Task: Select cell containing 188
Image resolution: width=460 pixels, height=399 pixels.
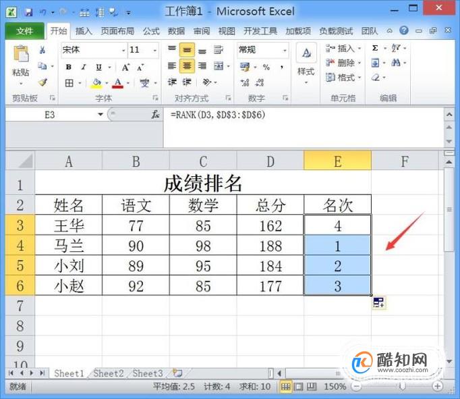Action: pyautogui.click(x=270, y=246)
